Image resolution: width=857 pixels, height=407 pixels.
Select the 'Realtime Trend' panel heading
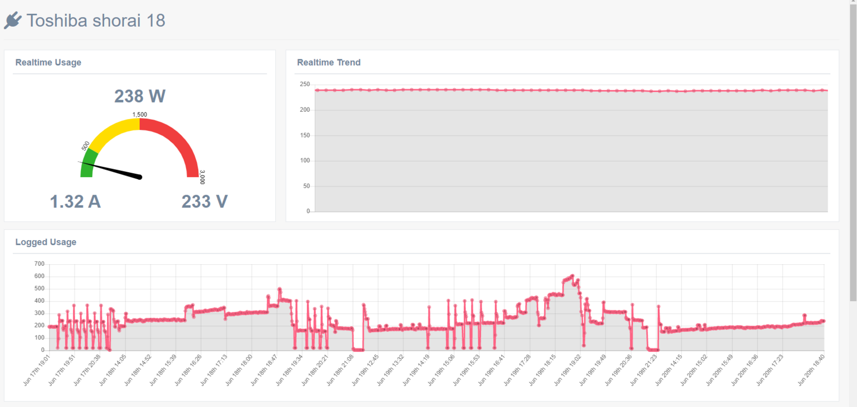(329, 62)
